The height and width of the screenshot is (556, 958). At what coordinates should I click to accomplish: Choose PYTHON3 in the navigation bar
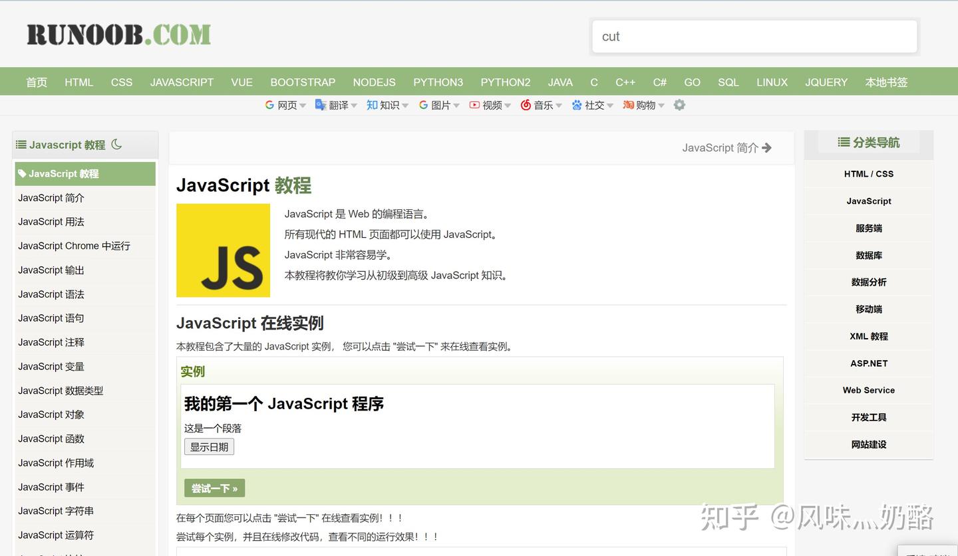[438, 82]
